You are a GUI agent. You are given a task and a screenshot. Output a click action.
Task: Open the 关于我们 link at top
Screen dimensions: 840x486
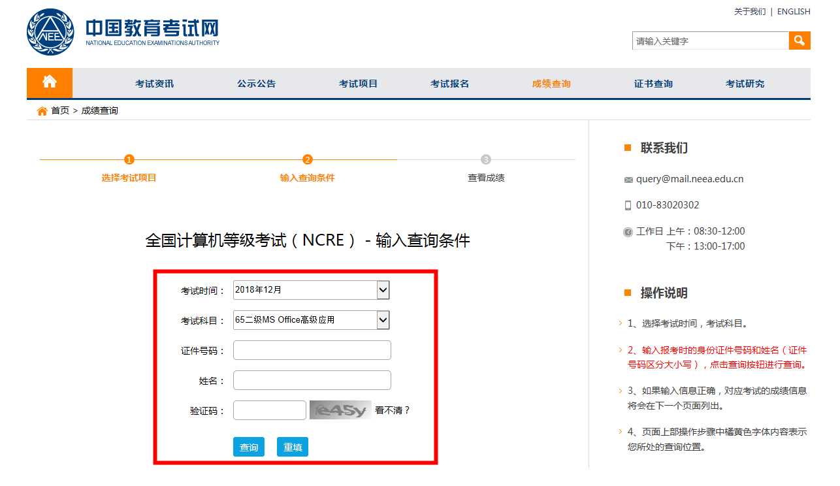coord(750,12)
